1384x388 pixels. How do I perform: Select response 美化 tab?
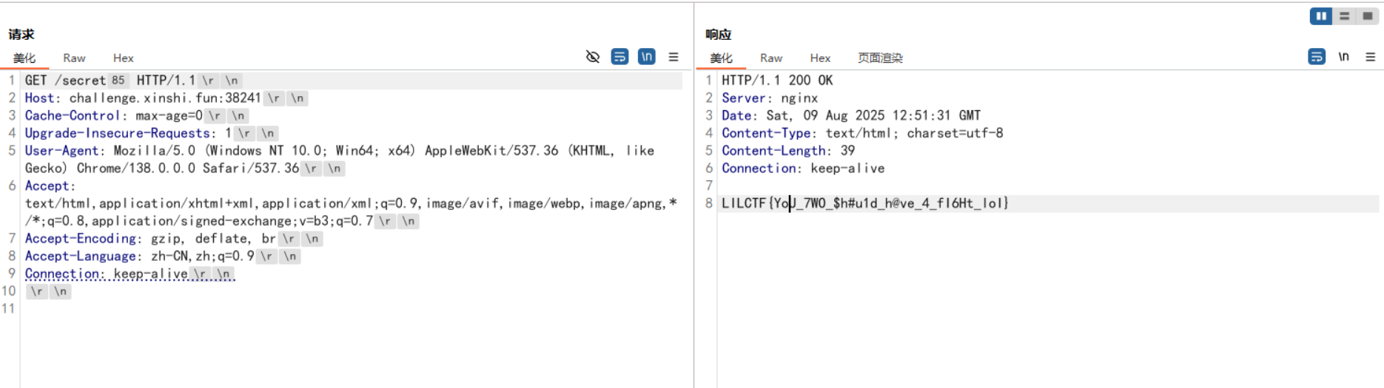click(x=721, y=58)
